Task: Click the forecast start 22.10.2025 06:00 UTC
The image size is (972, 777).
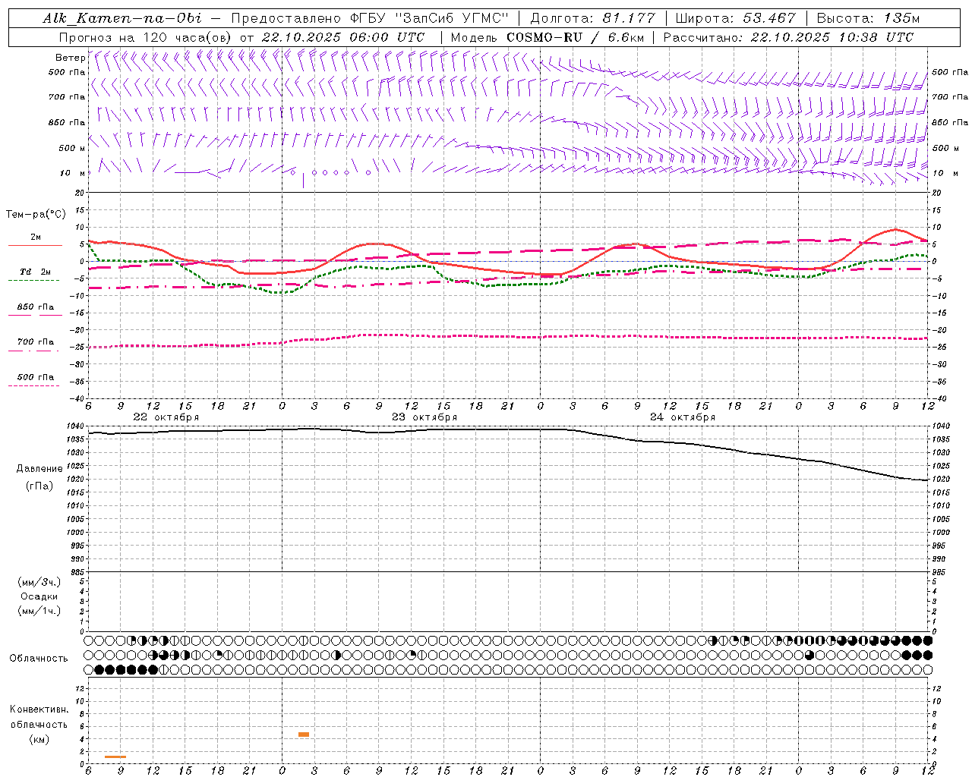Action: [343, 37]
